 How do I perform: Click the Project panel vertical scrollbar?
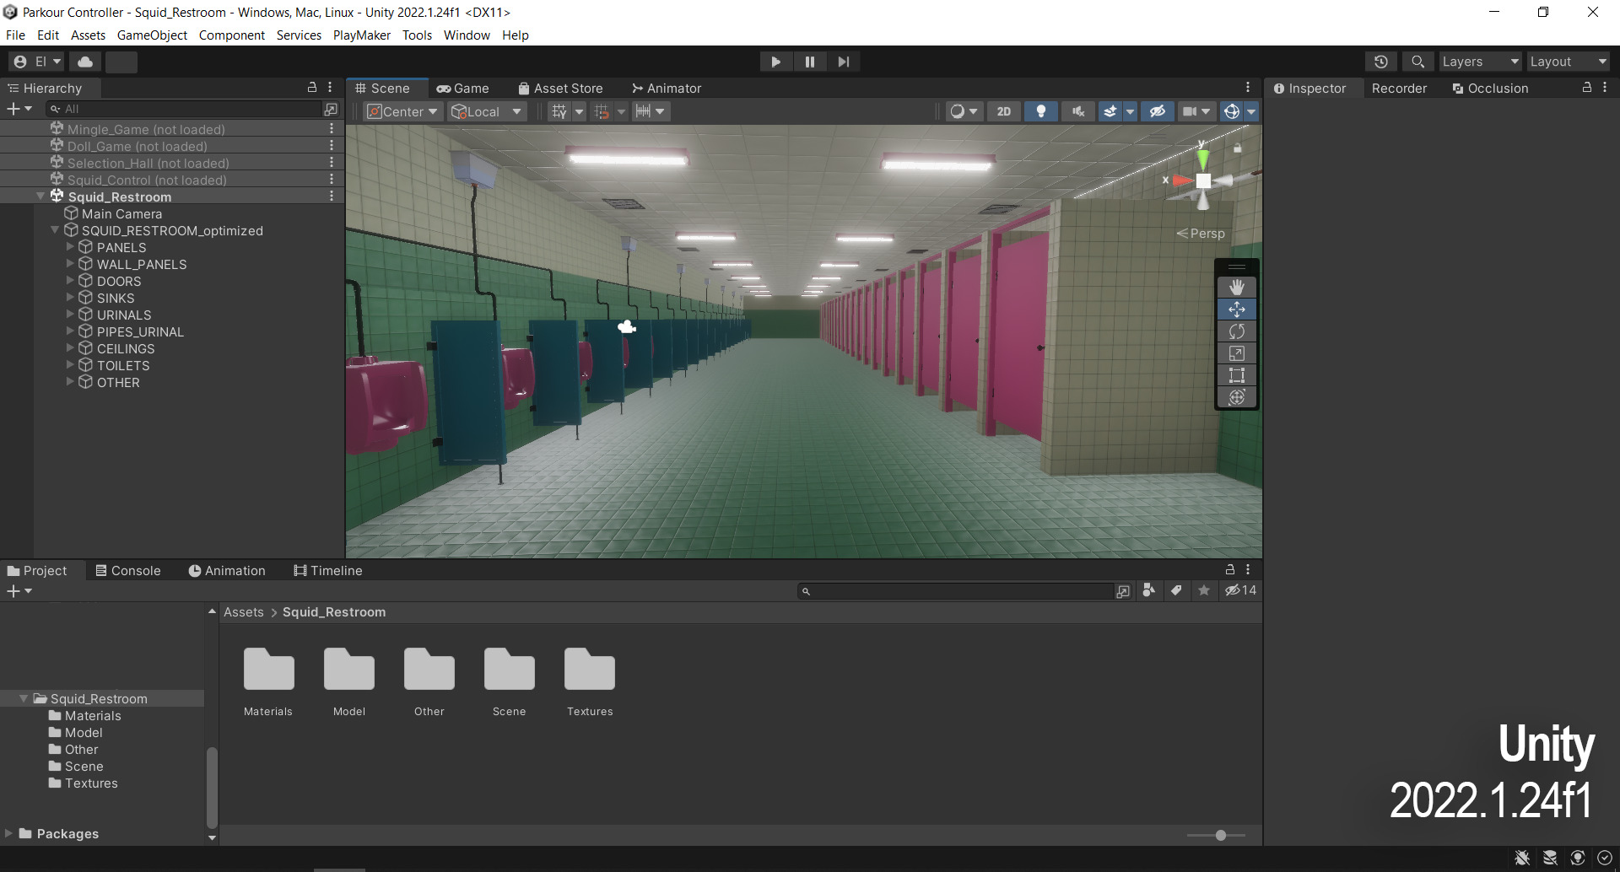212,786
